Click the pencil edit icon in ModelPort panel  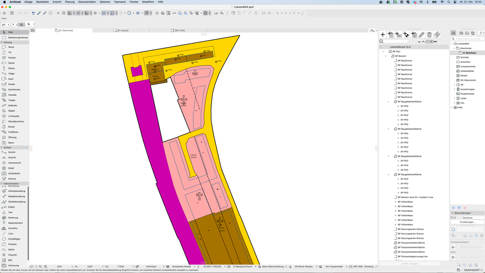pos(421,34)
